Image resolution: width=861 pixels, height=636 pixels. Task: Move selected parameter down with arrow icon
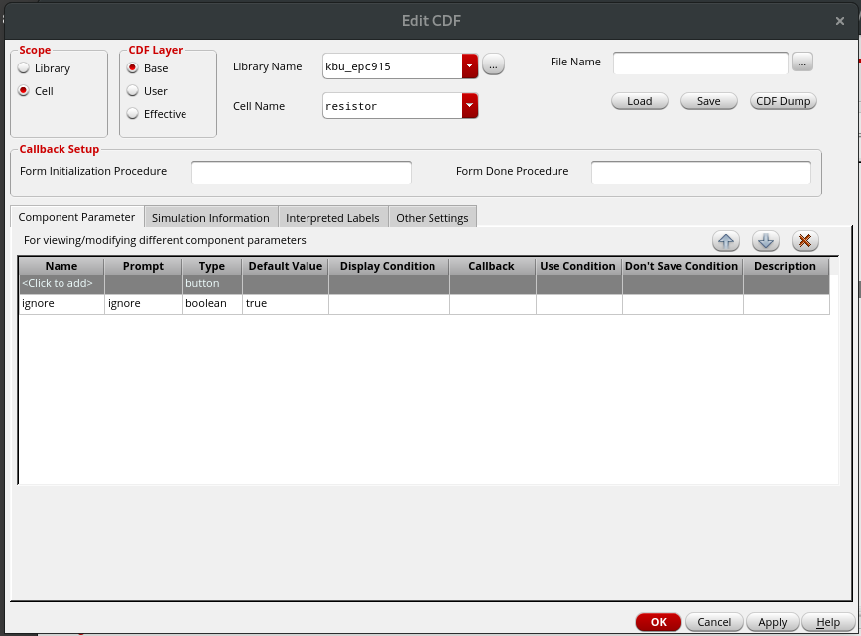pos(765,241)
